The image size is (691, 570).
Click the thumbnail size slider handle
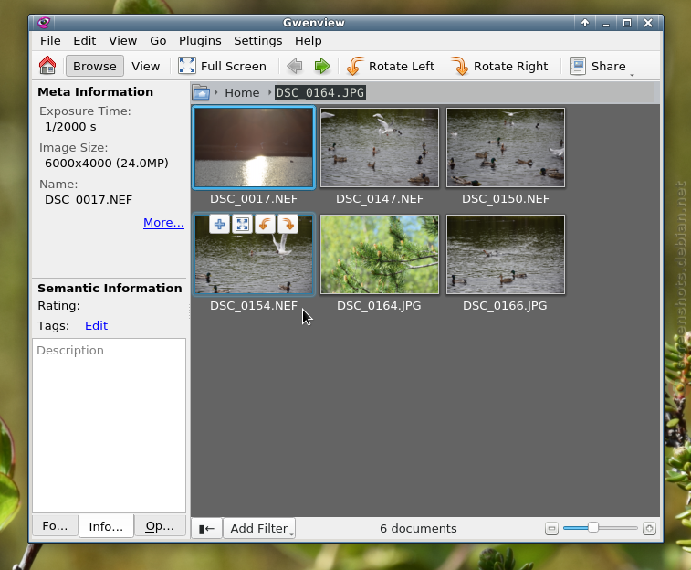593,528
